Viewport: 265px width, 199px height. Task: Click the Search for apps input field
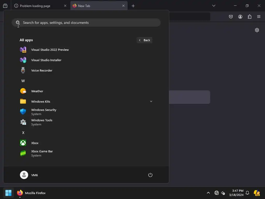[86, 23]
